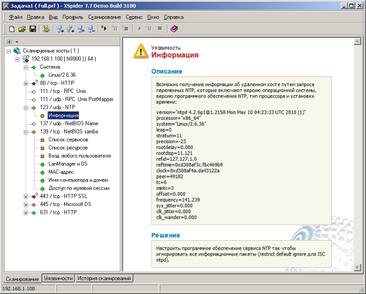Click the grayed Stop all scans button

[160, 29]
